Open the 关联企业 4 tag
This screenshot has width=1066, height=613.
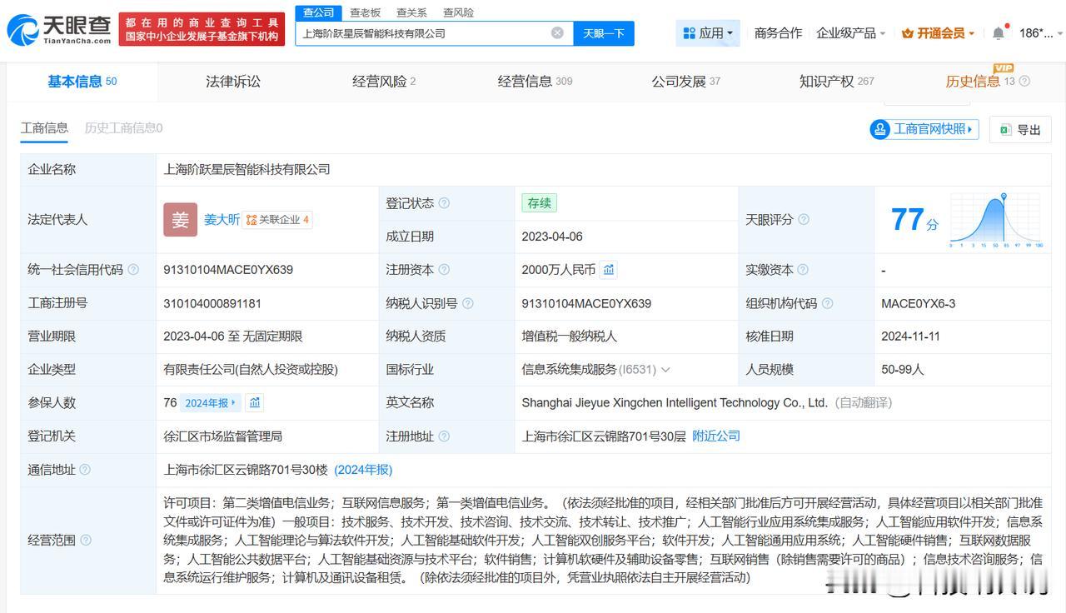[x=278, y=220]
